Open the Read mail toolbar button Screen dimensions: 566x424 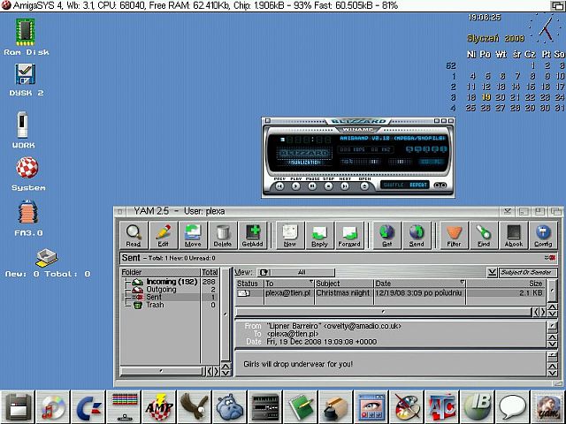tap(134, 235)
